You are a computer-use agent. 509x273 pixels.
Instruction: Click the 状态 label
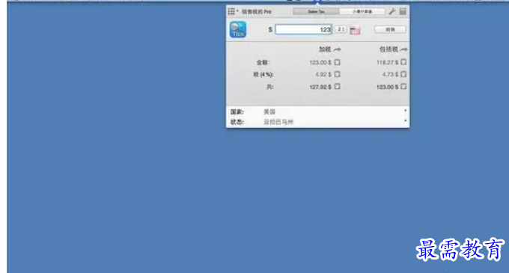click(x=237, y=122)
